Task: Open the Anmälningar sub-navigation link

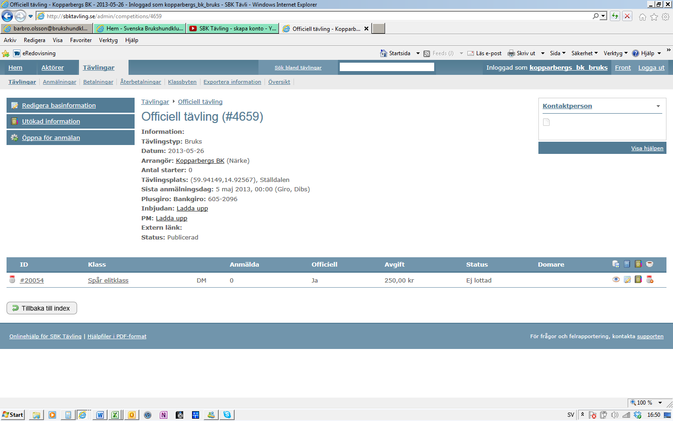Action: (x=59, y=82)
